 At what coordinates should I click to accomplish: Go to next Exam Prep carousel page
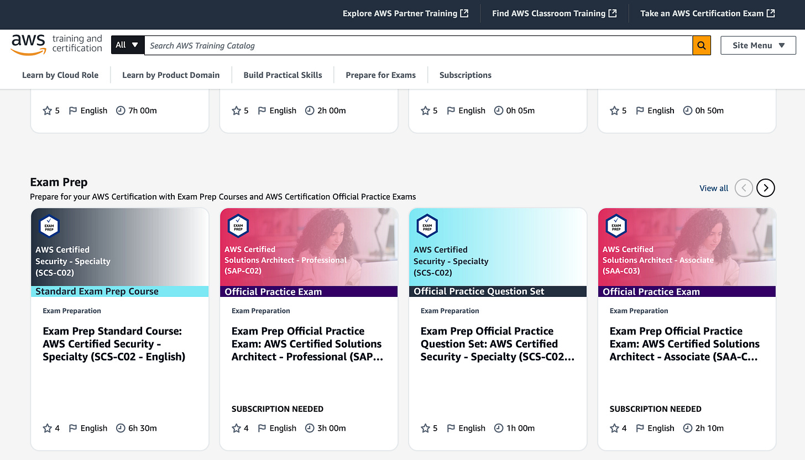coord(766,188)
